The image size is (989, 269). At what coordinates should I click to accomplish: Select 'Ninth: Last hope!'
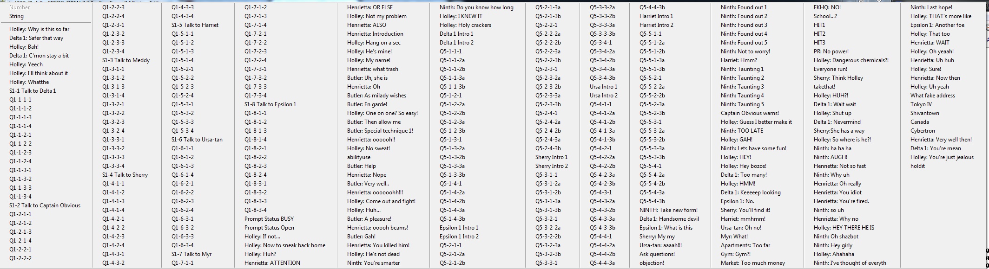tap(931, 7)
